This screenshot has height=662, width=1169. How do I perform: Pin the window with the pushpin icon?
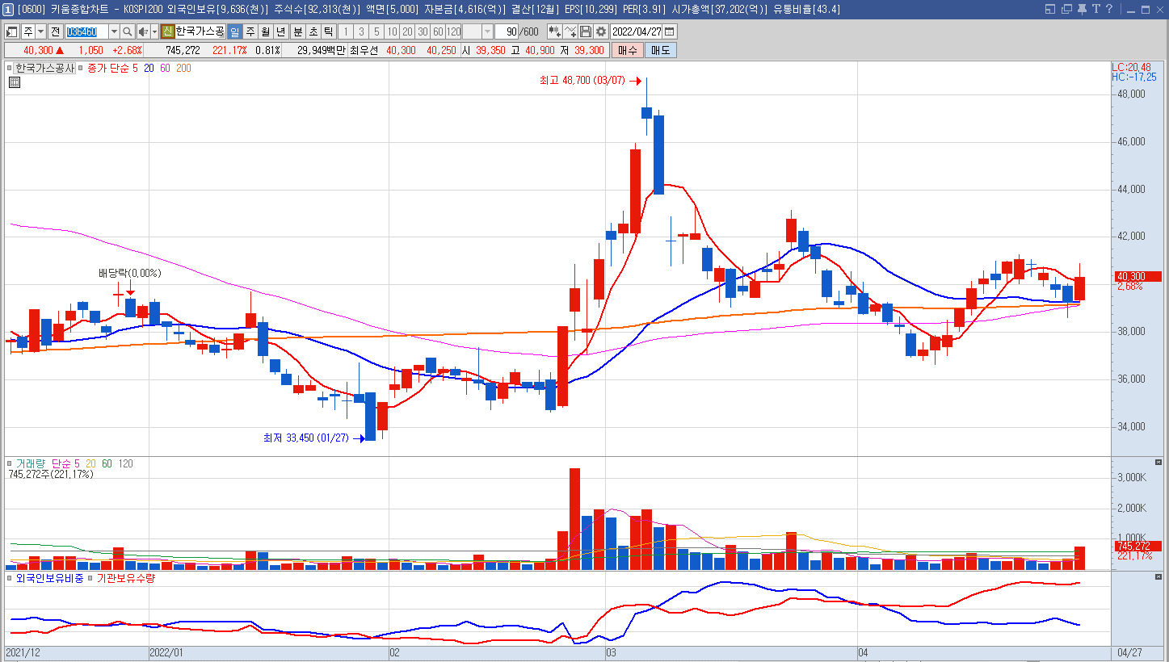[x=1082, y=9]
